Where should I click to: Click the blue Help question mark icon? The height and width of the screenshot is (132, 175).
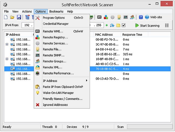tap(141, 17)
